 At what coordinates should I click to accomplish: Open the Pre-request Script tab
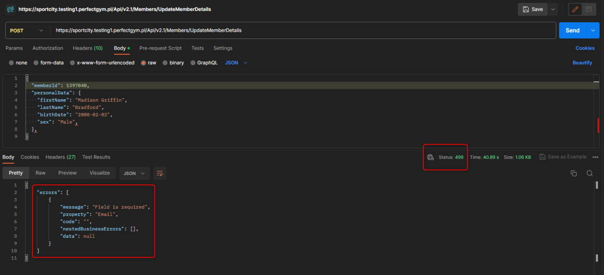(x=161, y=48)
